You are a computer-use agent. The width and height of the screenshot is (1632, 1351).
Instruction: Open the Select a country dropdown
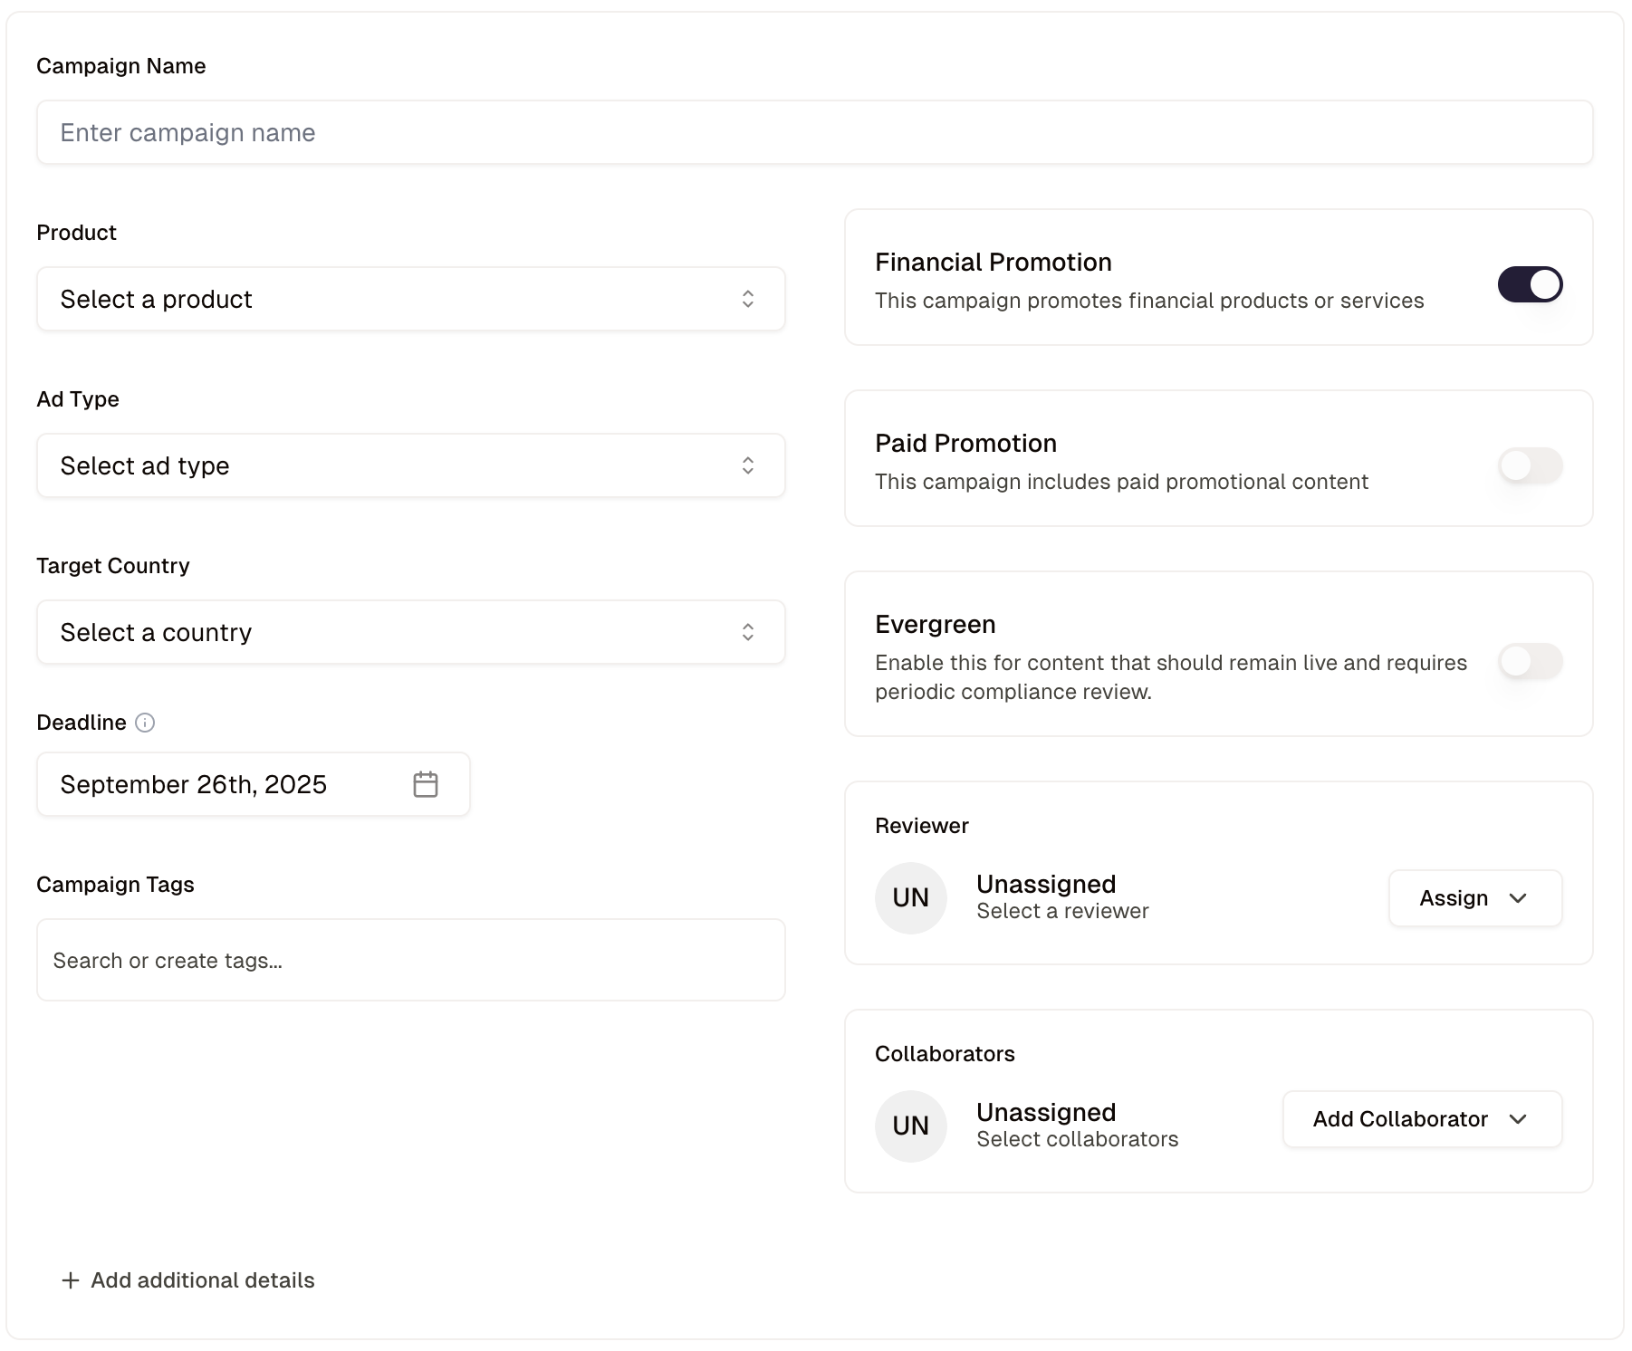click(410, 632)
